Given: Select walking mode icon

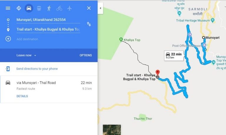Looking at the screenshot, I should point(49,8).
